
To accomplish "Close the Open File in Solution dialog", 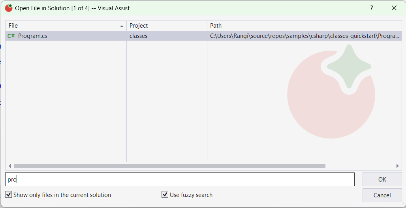I will click(394, 8).
